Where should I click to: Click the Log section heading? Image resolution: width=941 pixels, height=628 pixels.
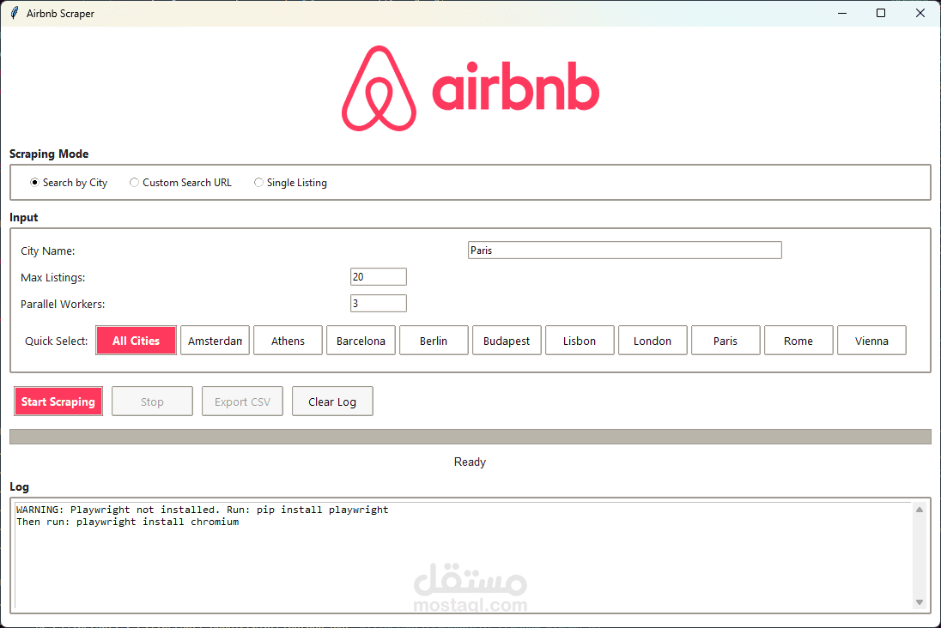[x=19, y=486]
